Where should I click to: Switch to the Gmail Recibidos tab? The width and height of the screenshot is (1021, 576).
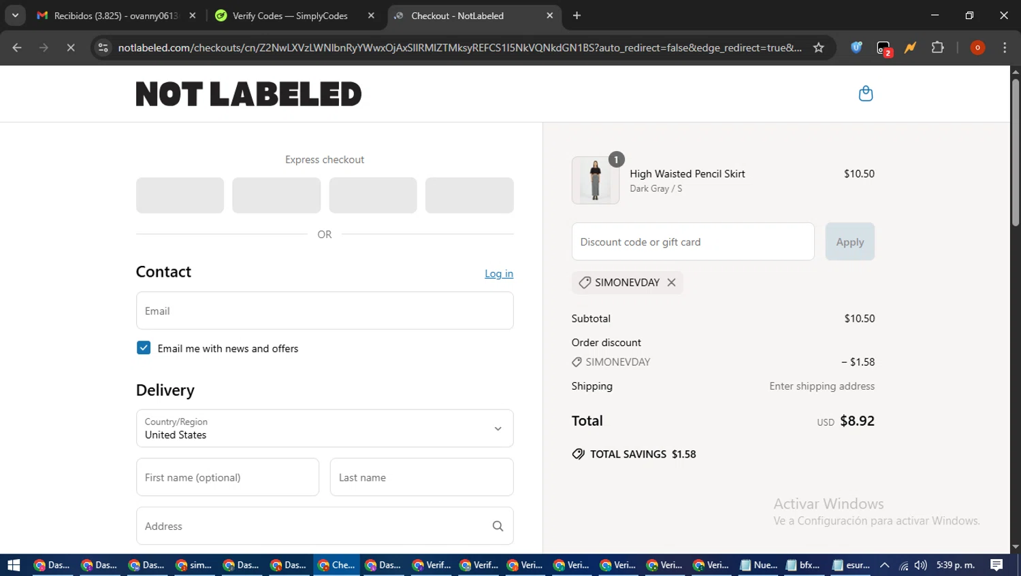coord(116,16)
